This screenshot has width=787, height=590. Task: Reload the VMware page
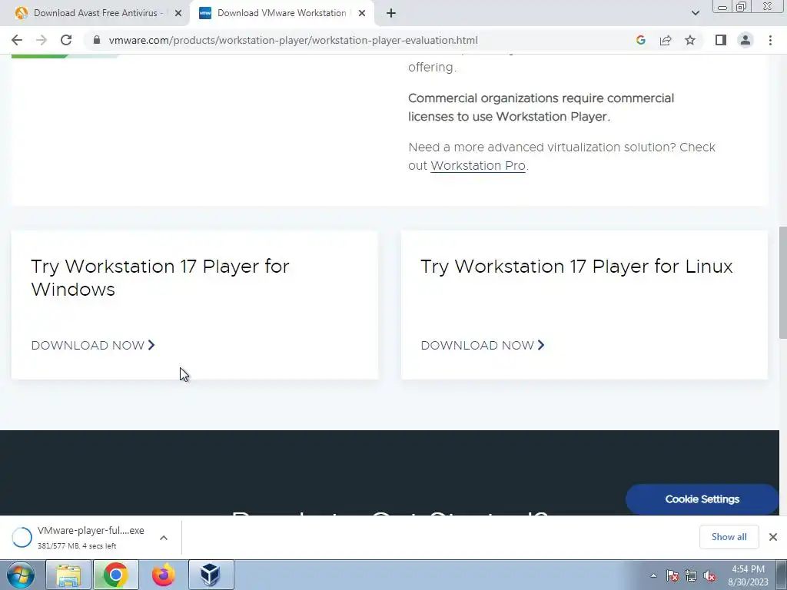coord(66,40)
